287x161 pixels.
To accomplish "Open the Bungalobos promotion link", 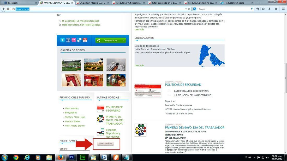I will coord(71,113).
